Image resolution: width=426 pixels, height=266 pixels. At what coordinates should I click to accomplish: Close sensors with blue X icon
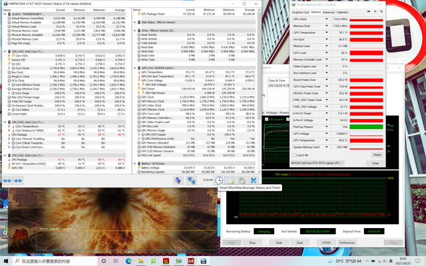pos(253,180)
